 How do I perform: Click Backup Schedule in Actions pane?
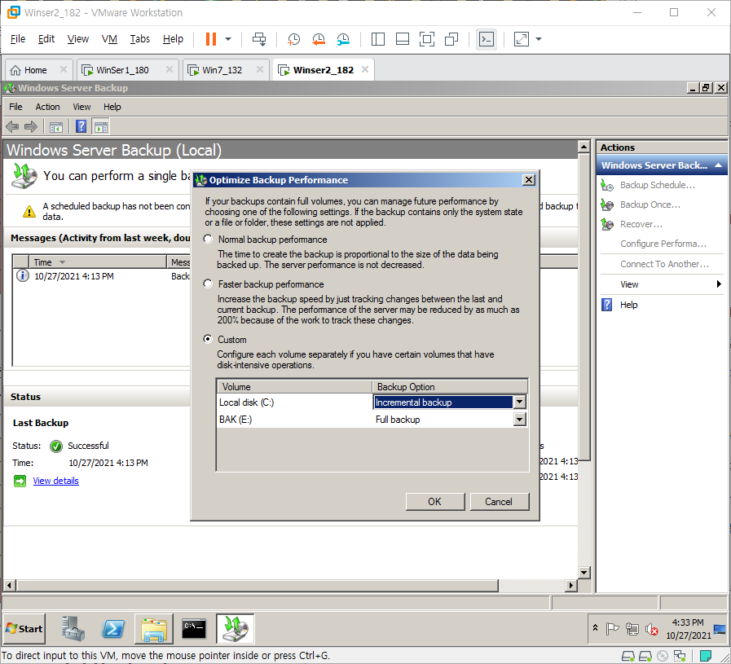(x=658, y=185)
